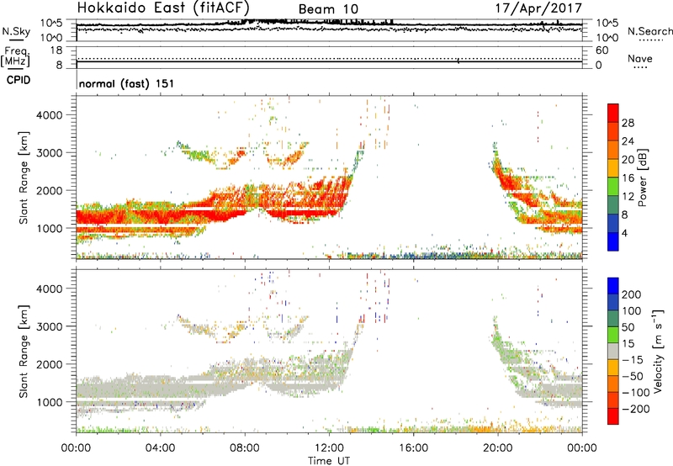673x466 pixels.
Task: Click the "4000" tick of the power panel
Action: (50, 115)
